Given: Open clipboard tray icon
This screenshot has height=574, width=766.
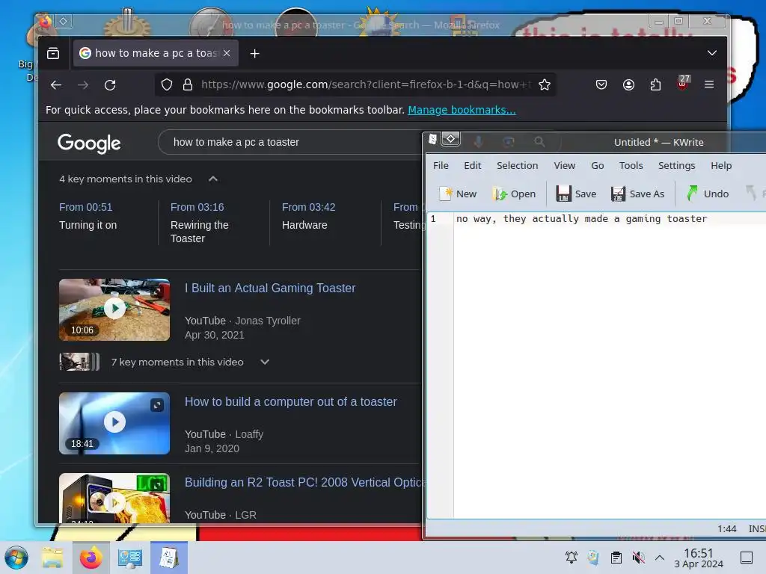Looking at the screenshot, I should (x=616, y=558).
